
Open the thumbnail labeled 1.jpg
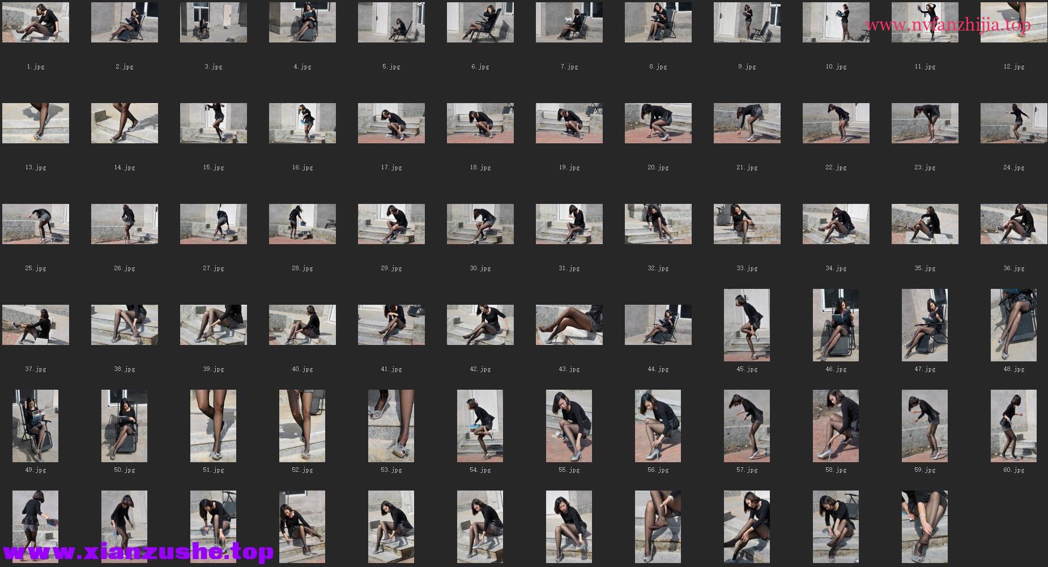click(x=36, y=22)
